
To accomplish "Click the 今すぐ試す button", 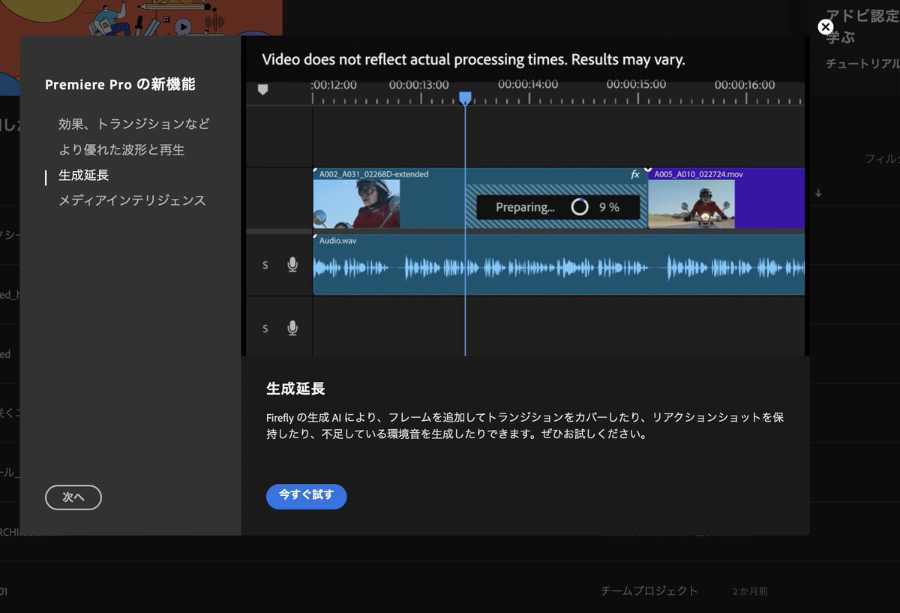I will click(306, 496).
